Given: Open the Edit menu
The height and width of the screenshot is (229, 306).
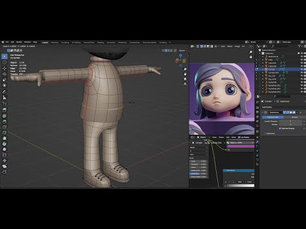Looking at the screenshot, I should (x=13, y=42).
